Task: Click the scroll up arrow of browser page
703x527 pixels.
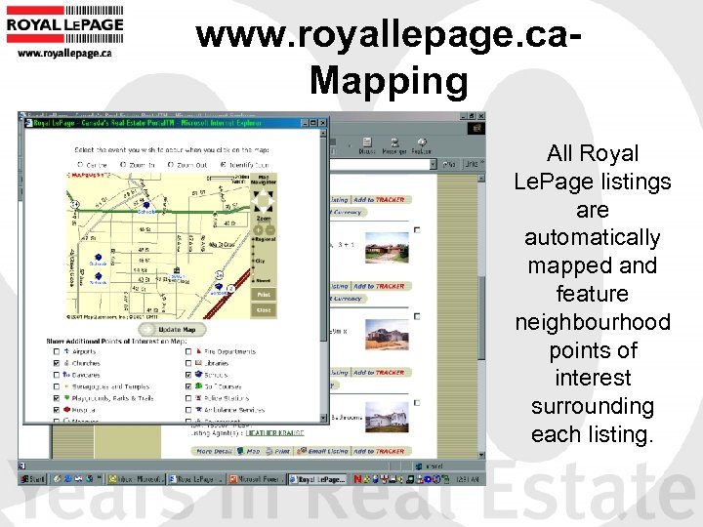Action: (x=481, y=179)
